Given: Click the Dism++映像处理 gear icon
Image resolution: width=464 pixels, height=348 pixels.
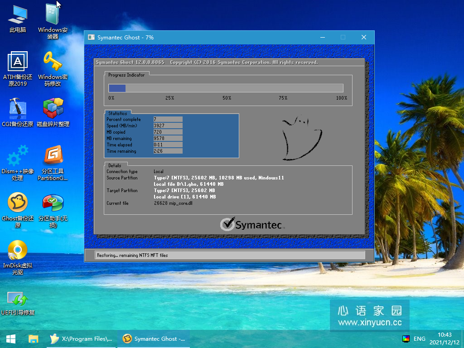Looking at the screenshot, I should [x=18, y=163].
